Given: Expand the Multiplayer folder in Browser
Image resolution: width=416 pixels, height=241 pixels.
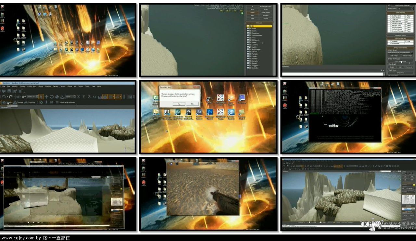Looking at the screenshot, I should pyautogui.click(x=249, y=49).
